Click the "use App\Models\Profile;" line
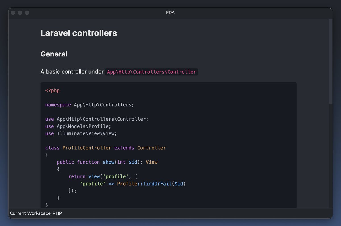The height and width of the screenshot is (226, 341). coord(78,126)
